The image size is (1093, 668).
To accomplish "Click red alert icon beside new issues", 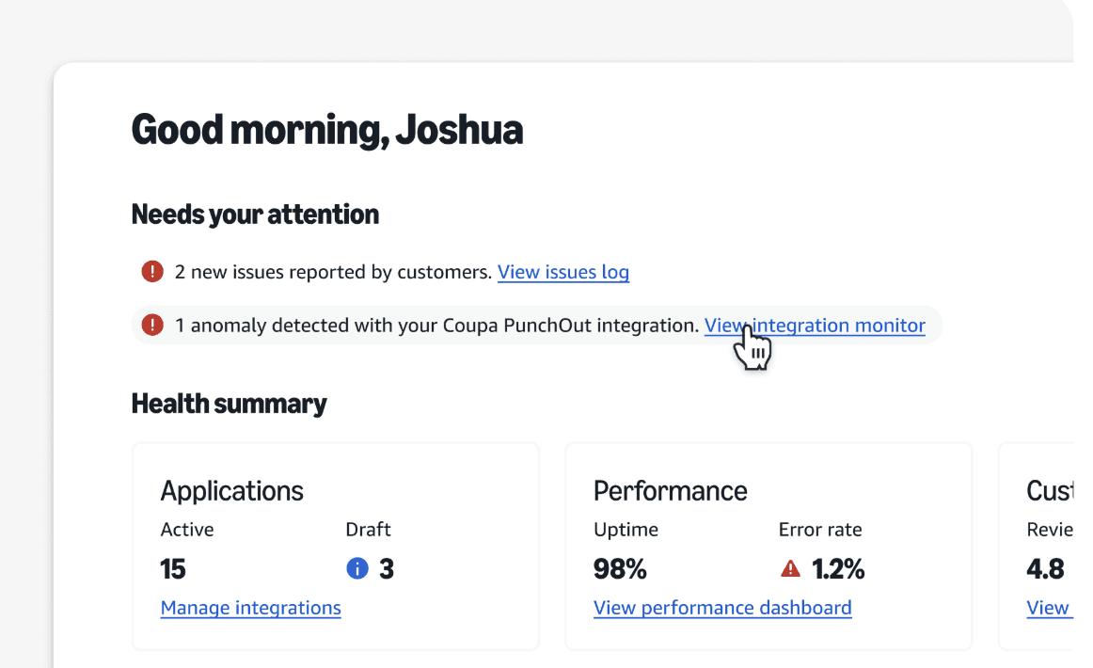I will [x=152, y=272].
